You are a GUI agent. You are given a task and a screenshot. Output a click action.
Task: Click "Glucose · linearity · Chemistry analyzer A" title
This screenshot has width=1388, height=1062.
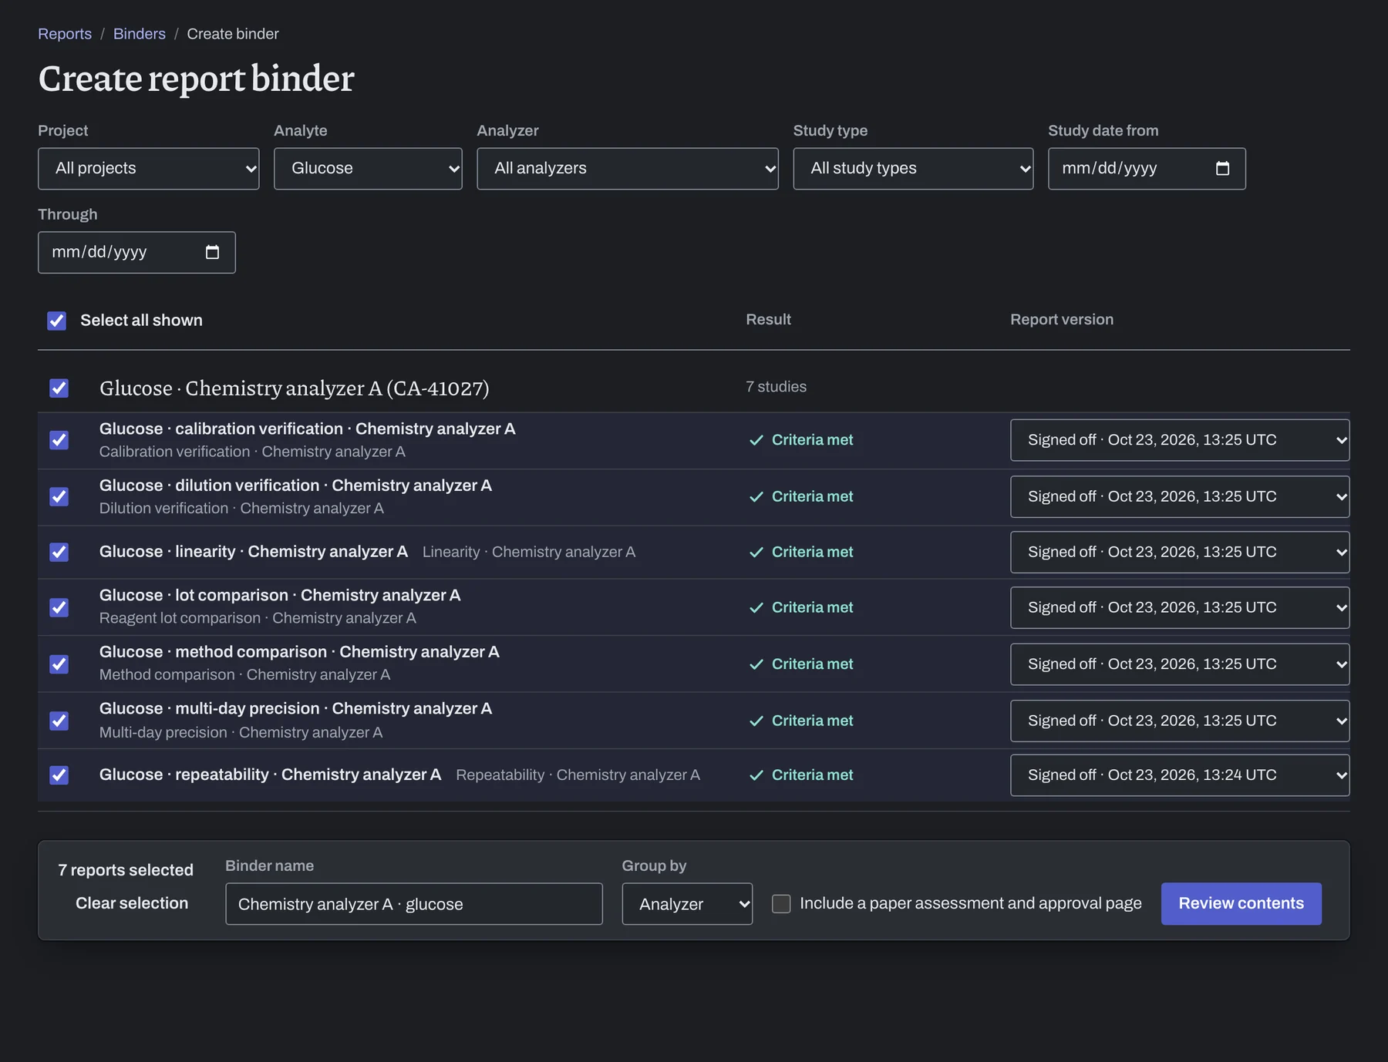click(254, 552)
